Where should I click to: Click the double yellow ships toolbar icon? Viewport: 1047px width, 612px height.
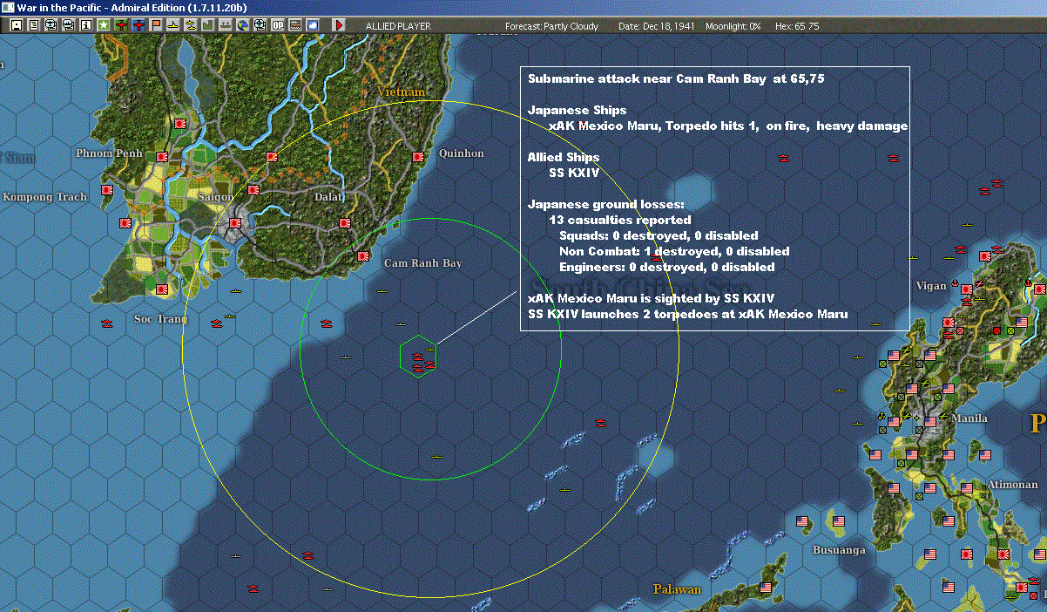[x=191, y=25]
